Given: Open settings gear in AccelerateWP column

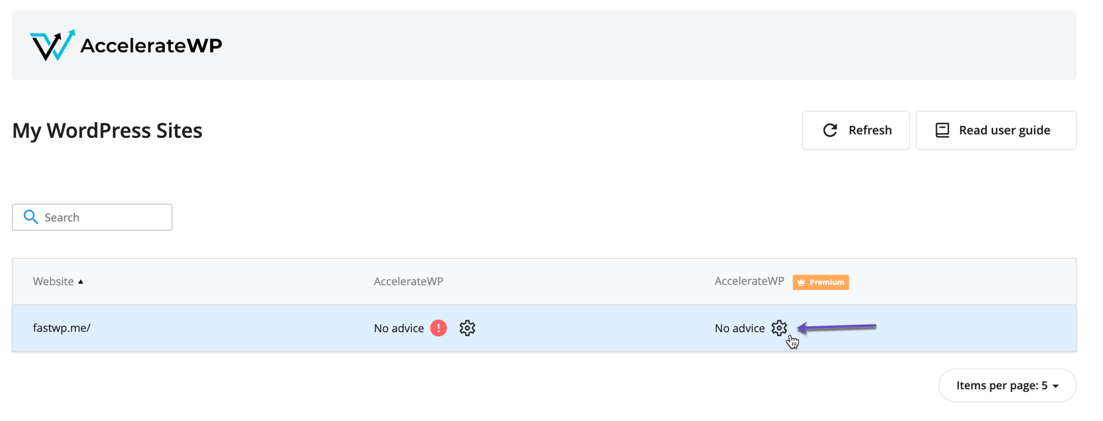Looking at the screenshot, I should pyautogui.click(x=467, y=328).
